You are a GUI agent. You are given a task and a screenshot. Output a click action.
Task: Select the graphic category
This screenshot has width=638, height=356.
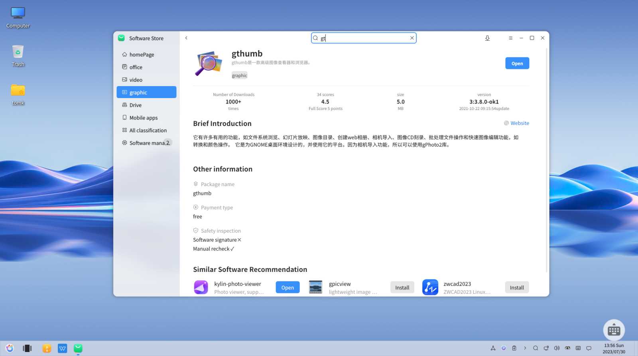146,92
